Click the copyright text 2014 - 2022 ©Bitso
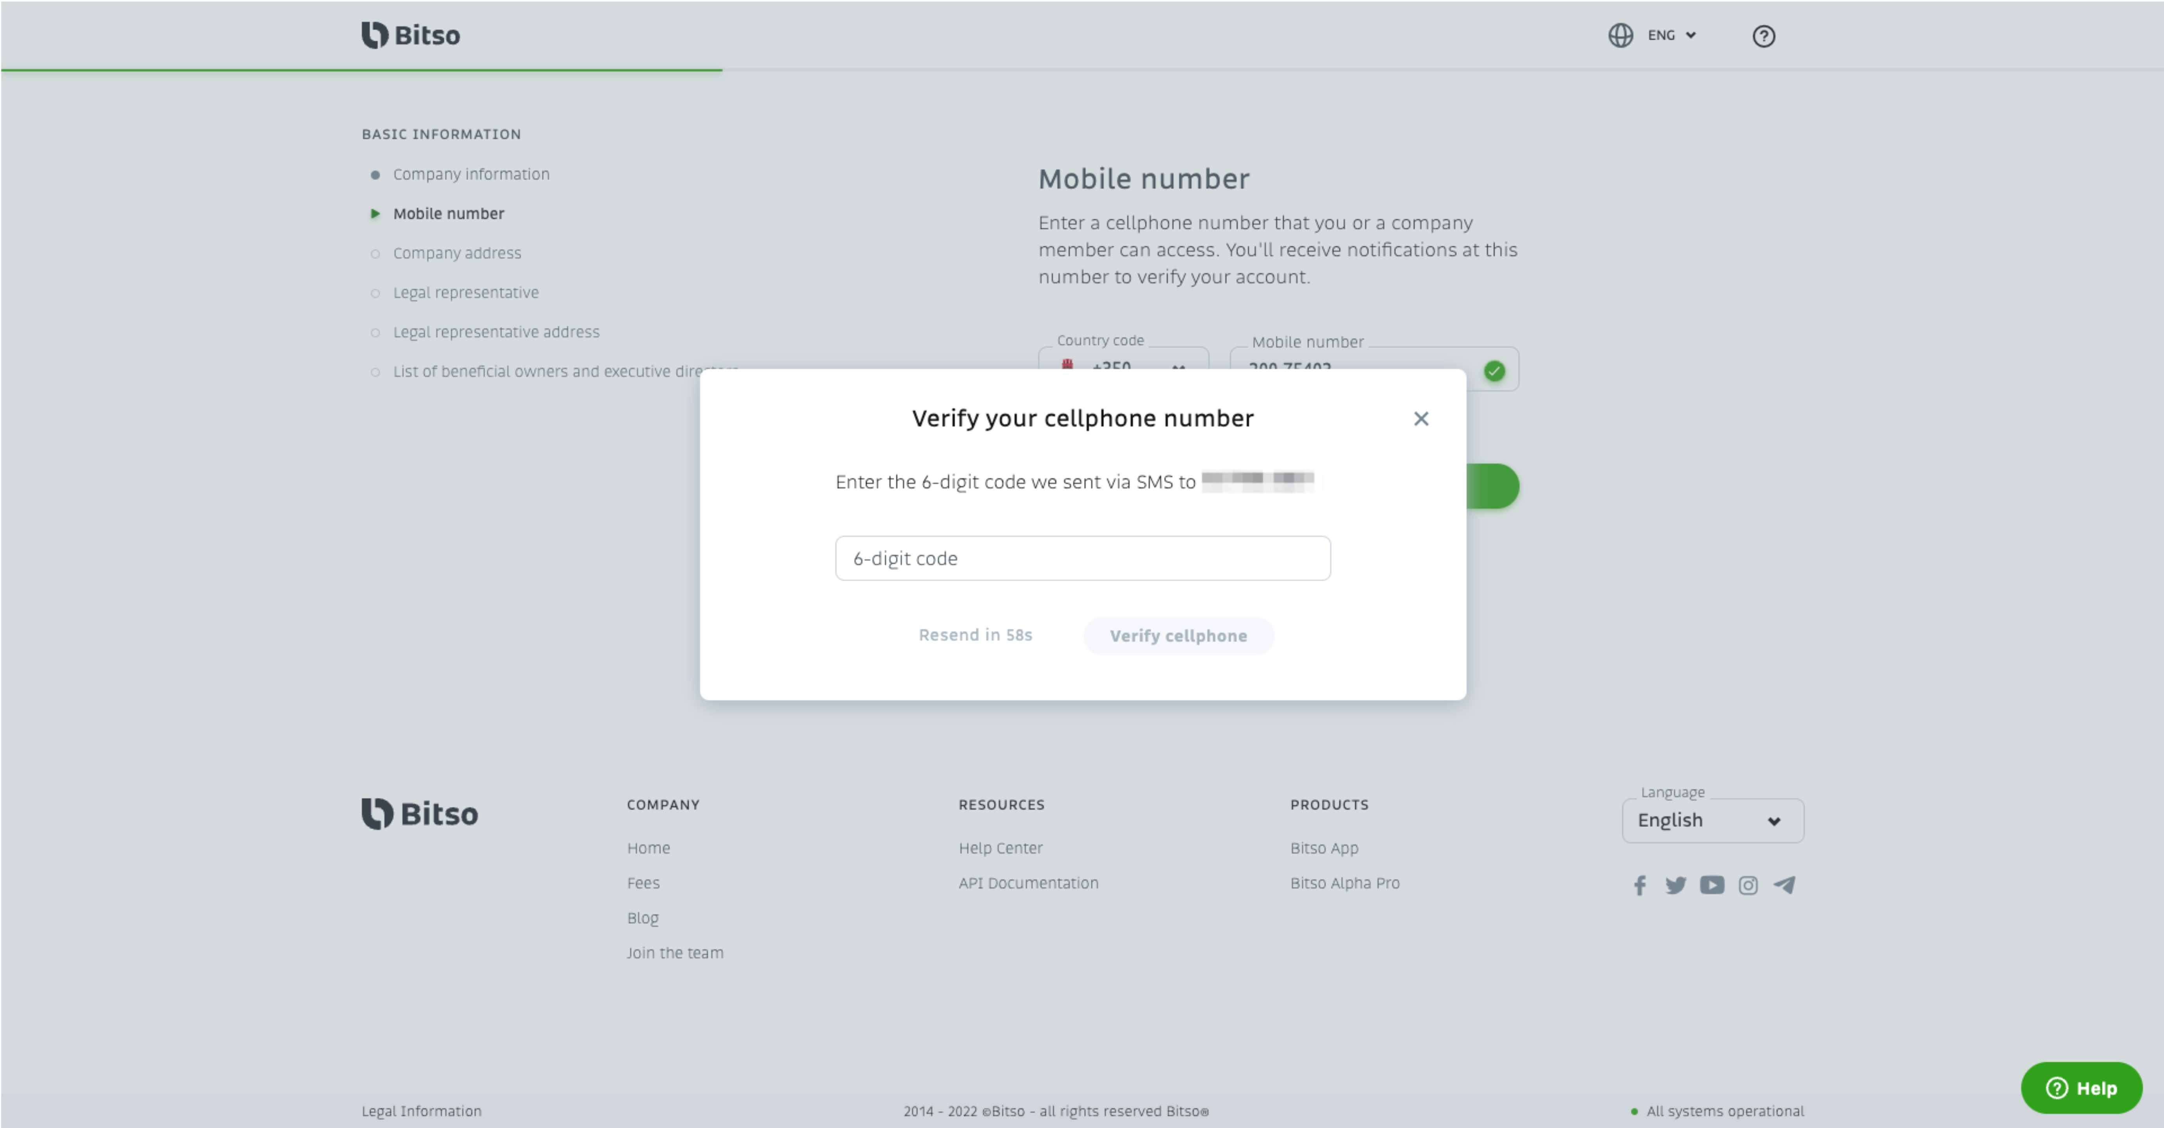The height and width of the screenshot is (1128, 2164). click(1056, 1111)
